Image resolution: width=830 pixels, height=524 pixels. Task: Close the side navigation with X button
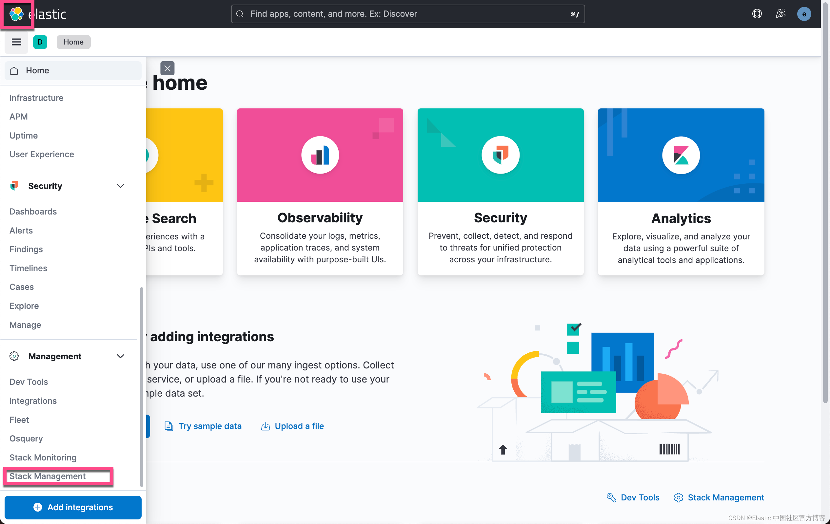(168, 68)
